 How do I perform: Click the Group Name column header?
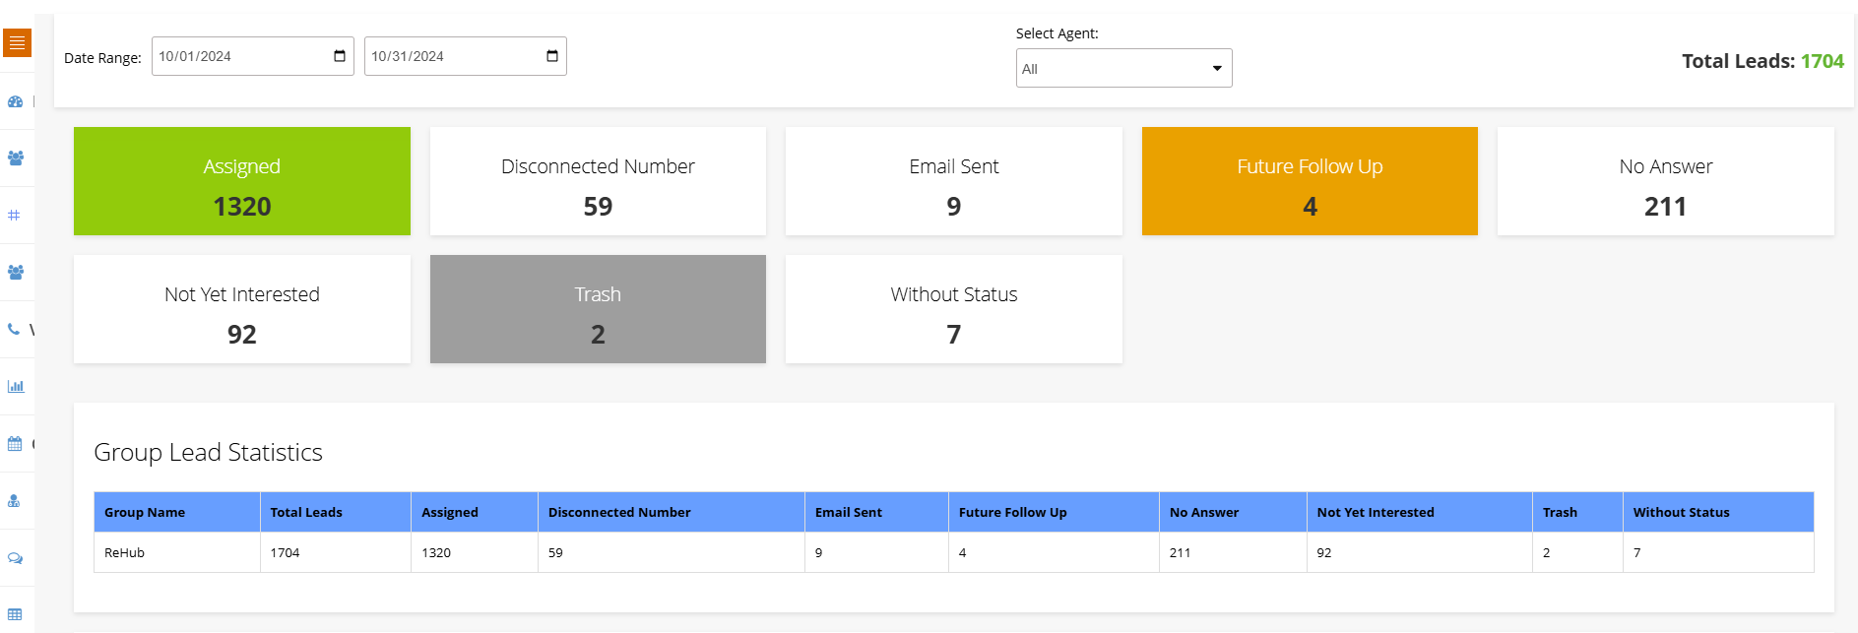click(177, 512)
